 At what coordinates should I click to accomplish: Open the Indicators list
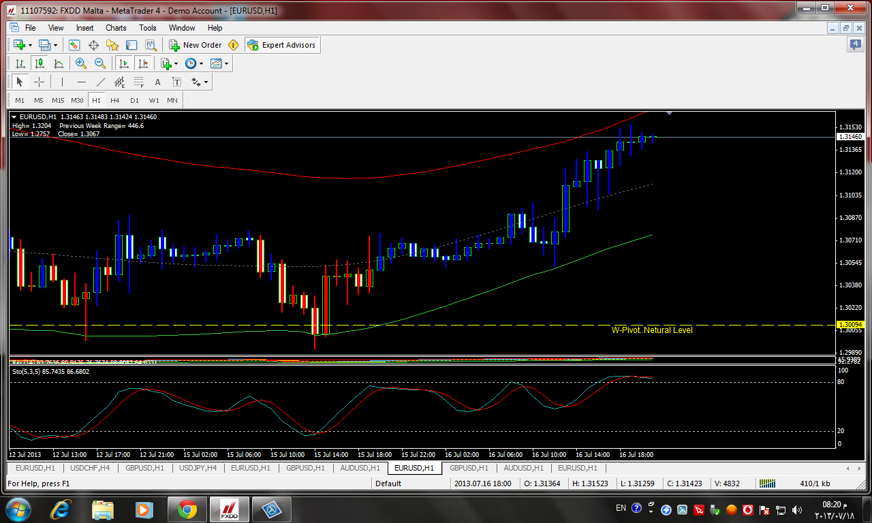coord(166,63)
